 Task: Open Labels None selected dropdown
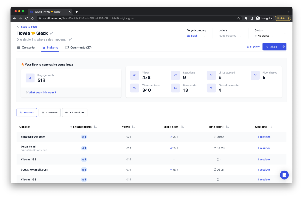230,36
